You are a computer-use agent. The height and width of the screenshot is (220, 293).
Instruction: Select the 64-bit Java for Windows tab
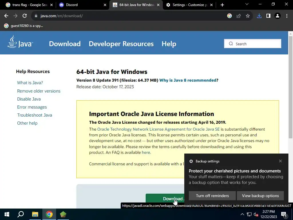(x=136, y=5)
